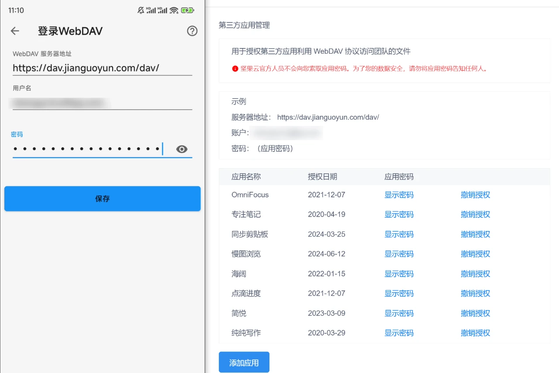The width and height of the screenshot is (559, 373).
Task: Toggle password visibility eye icon
Action: point(182,149)
